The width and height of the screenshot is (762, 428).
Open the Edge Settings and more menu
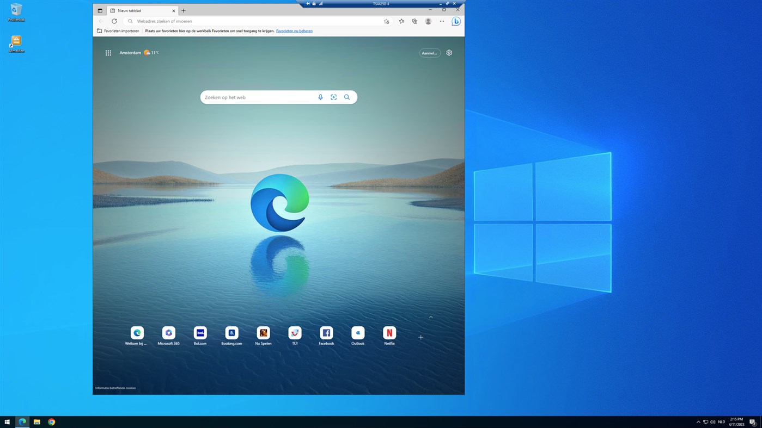coord(442,21)
